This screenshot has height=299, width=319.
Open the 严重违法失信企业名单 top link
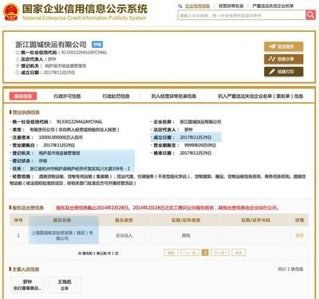[x=273, y=6]
